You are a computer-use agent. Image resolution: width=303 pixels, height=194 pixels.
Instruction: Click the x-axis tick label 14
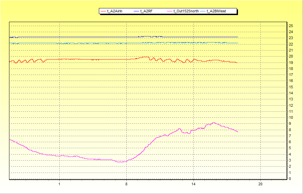pyautogui.click(x=193, y=184)
